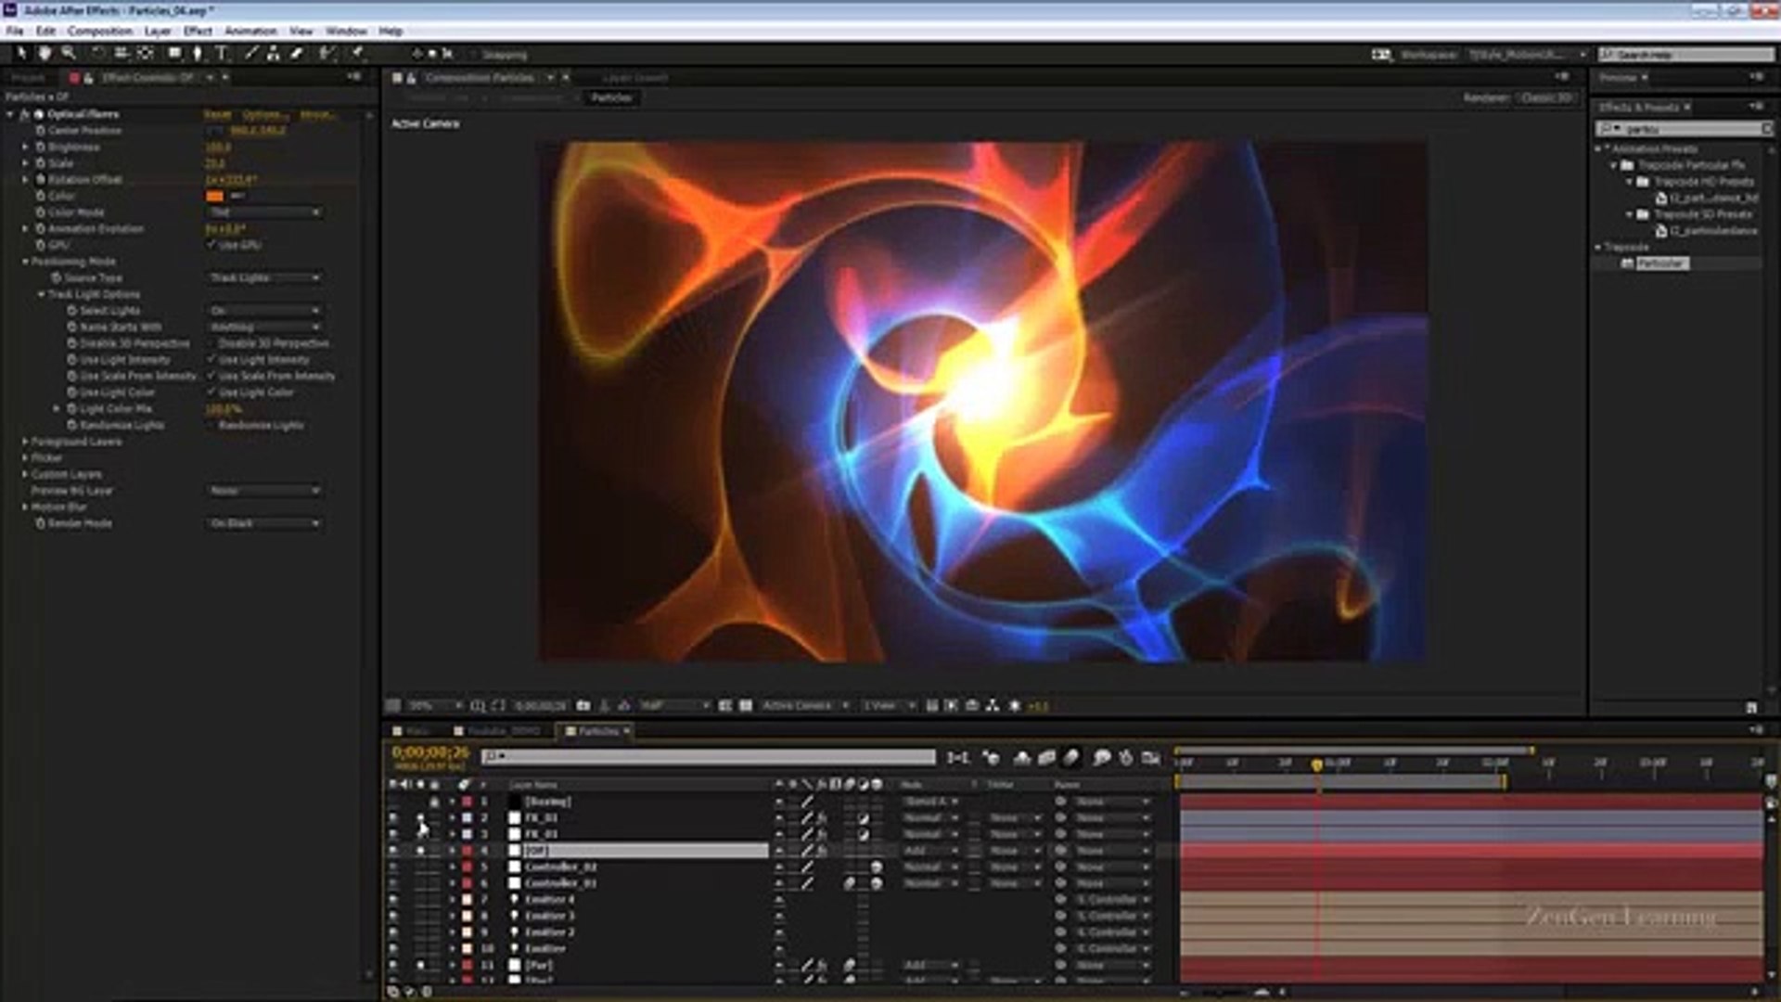Select the Type tool
1781x1002 pixels.
click(221, 54)
